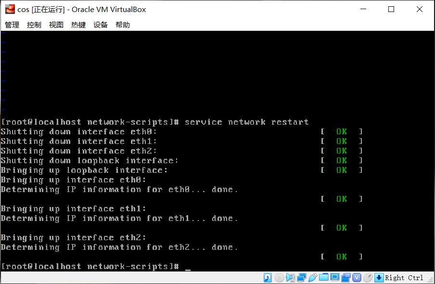
Task: Click the virtualization features indicator icon
Action: pyautogui.click(x=358, y=278)
